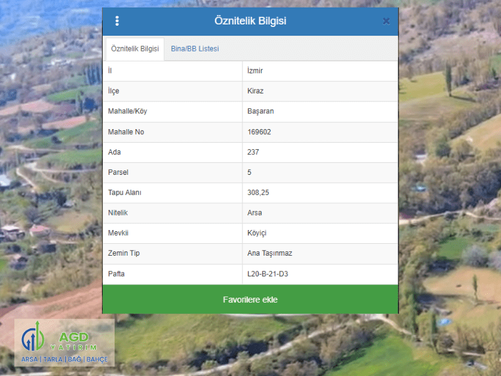Viewport: 501px width, 376px height.
Task: Select the Nitelik row label
Action: pyautogui.click(x=118, y=212)
